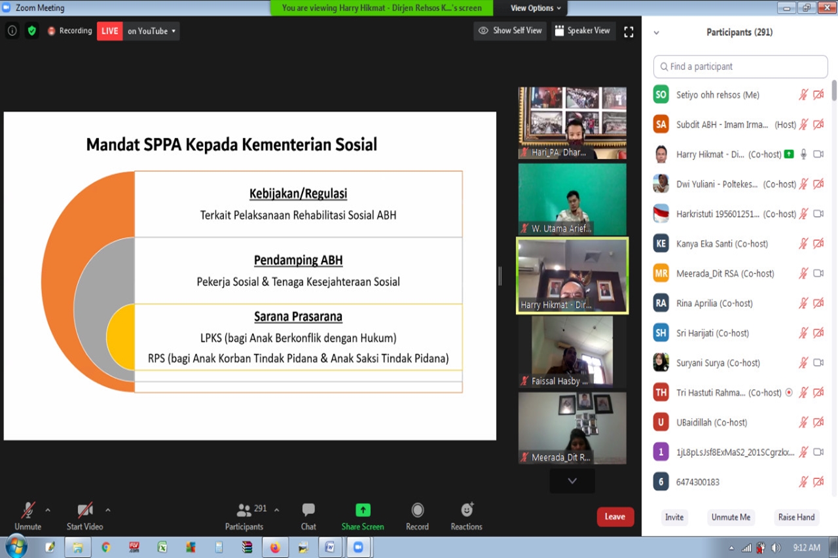The height and width of the screenshot is (558, 838).
Task: Open audio options arrow beside Unmute
Action: 48,510
